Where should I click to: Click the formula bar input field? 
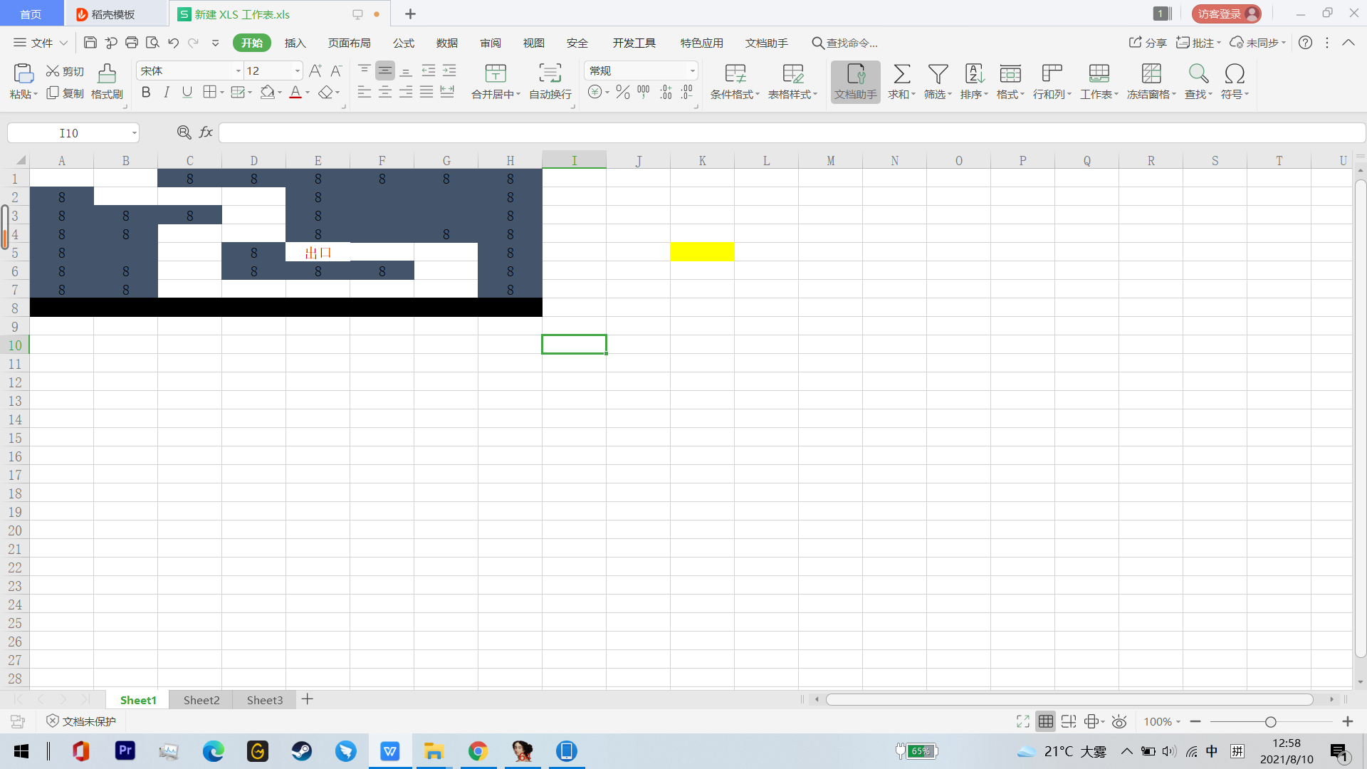(x=783, y=132)
